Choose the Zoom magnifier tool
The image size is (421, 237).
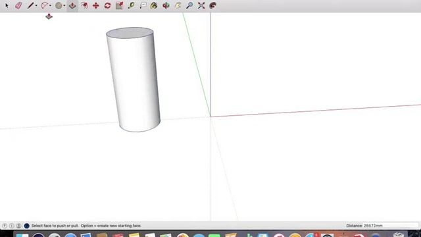click(x=189, y=5)
